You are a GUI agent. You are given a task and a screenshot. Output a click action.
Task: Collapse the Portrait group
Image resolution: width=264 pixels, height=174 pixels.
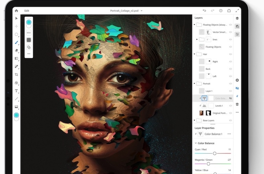pos(194,84)
